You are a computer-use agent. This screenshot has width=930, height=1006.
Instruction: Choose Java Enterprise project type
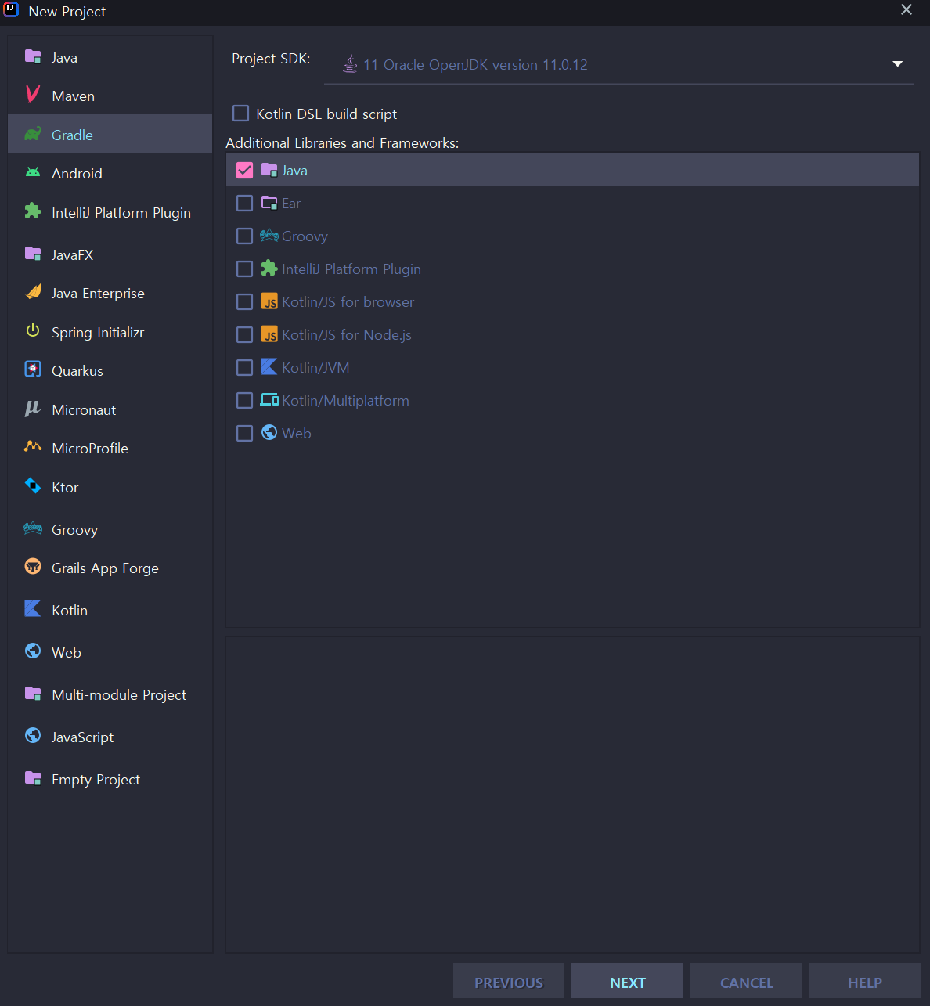click(x=110, y=293)
